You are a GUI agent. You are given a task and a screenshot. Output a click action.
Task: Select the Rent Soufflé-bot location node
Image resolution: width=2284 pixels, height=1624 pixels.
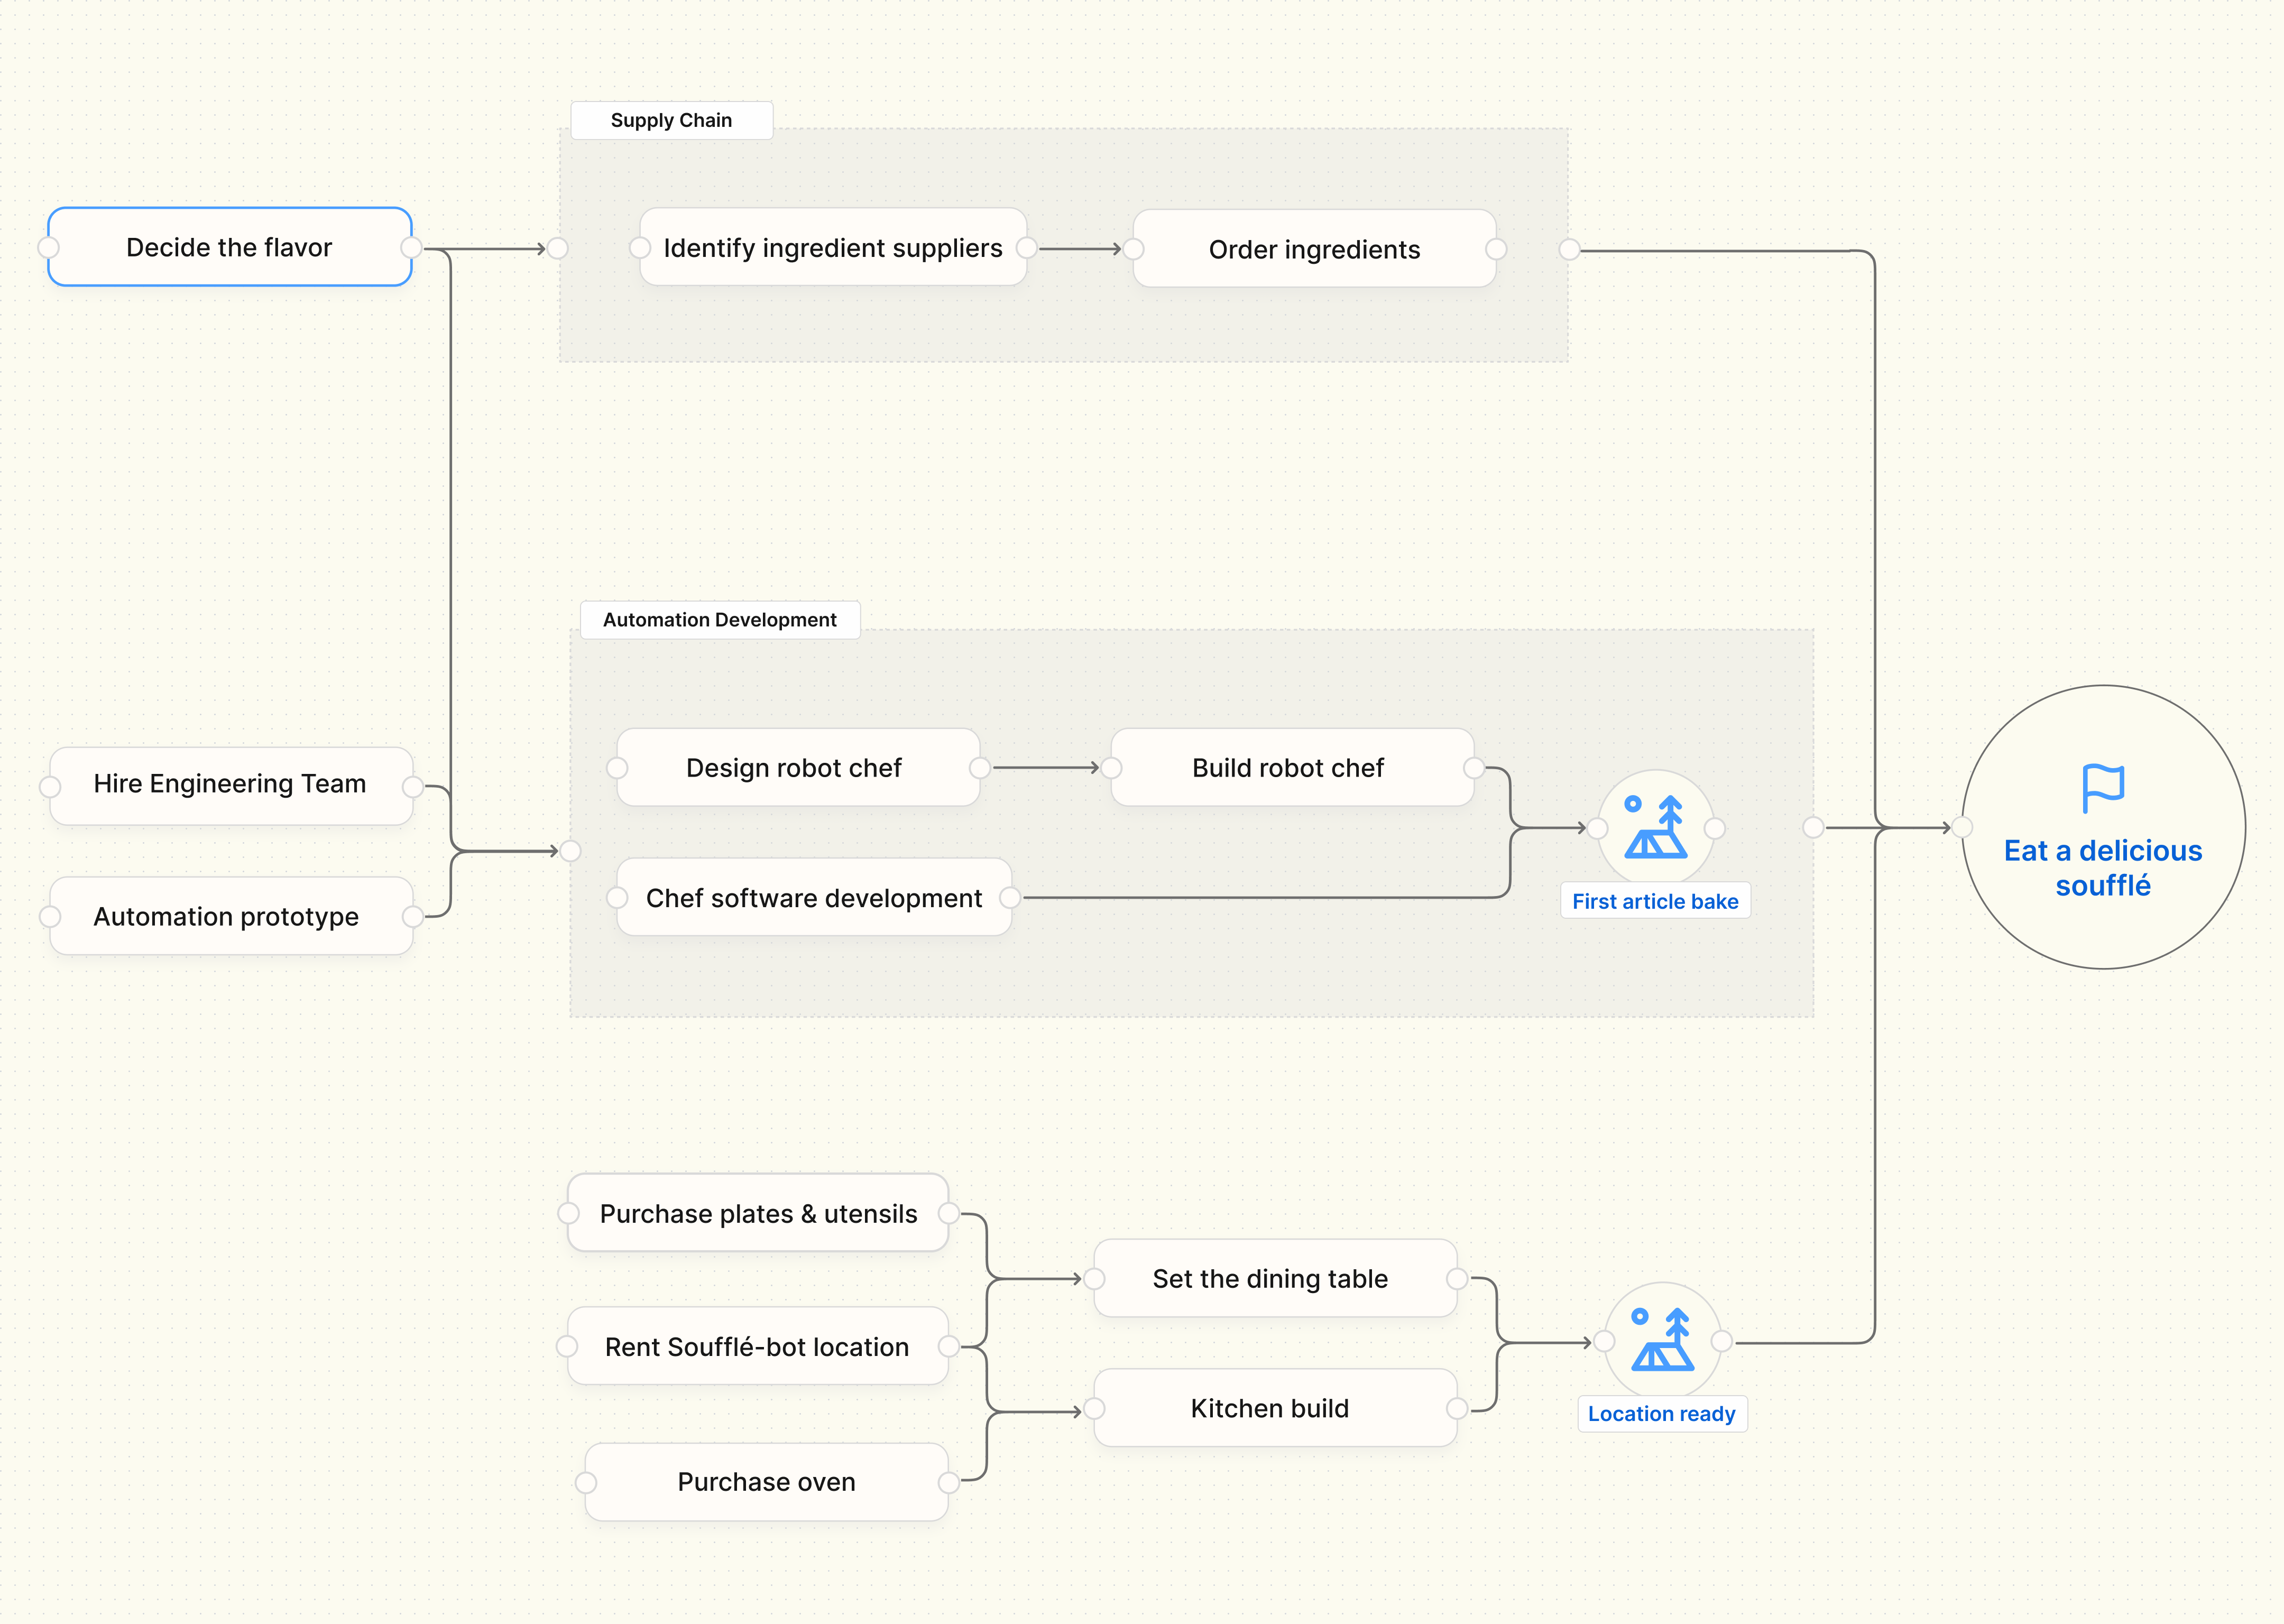[x=757, y=1347]
